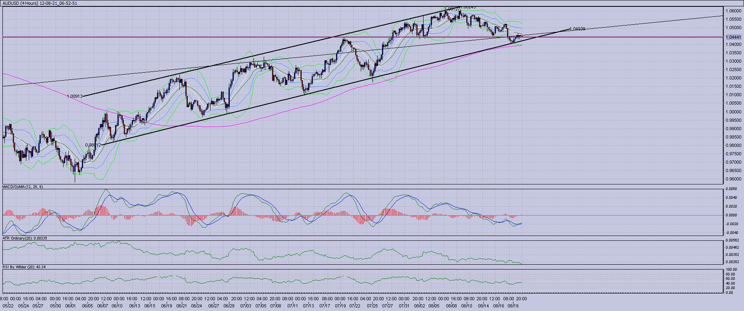Click price axis value 1.00500
The width and height of the screenshot is (744, 311).
point(734,103)
